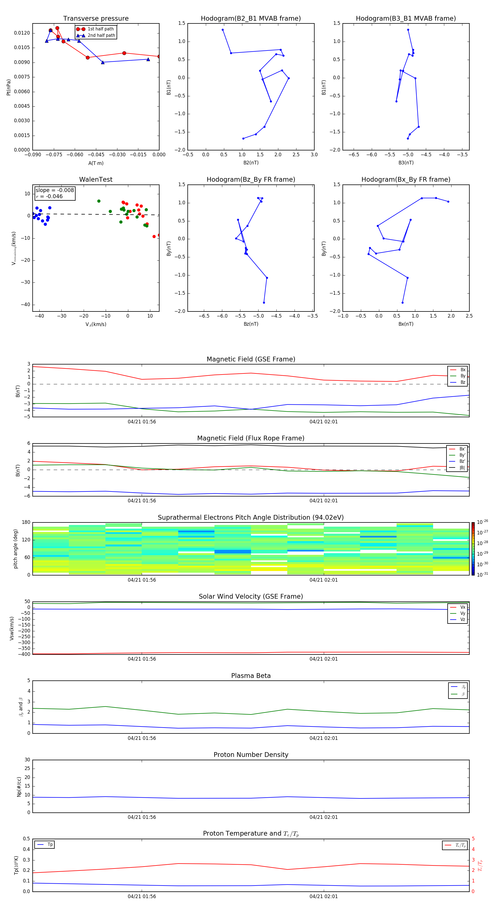Click the 'B2(nT)' x-axis label

click(251, 163)
